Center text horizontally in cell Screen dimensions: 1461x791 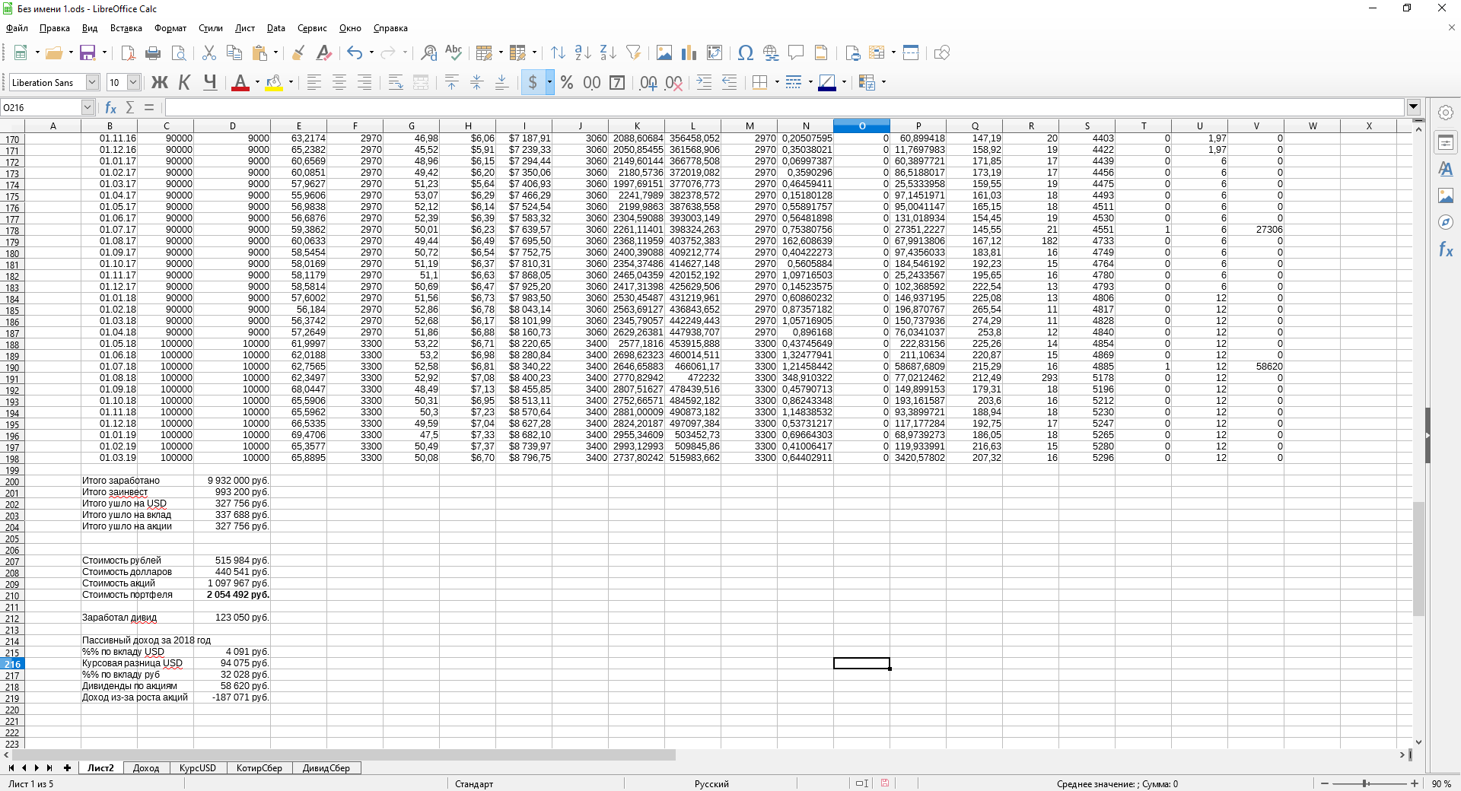click(339, 82)
